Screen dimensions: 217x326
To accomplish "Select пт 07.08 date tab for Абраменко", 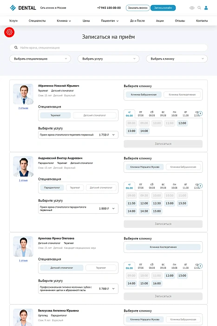I will (x=141, y=114).
